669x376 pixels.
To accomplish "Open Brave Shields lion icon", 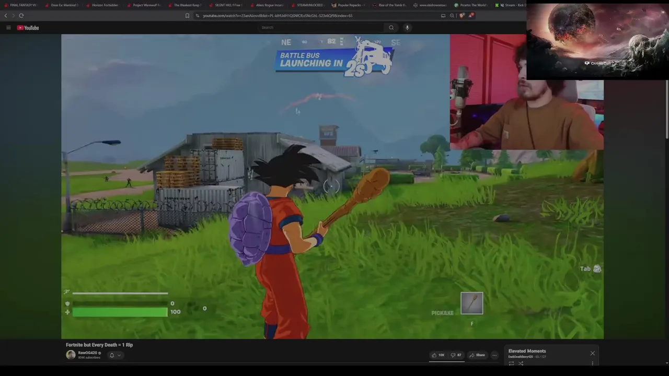I will tap(462, 16).
